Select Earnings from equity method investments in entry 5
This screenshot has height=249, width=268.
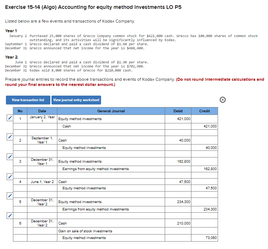pos(111,209)
